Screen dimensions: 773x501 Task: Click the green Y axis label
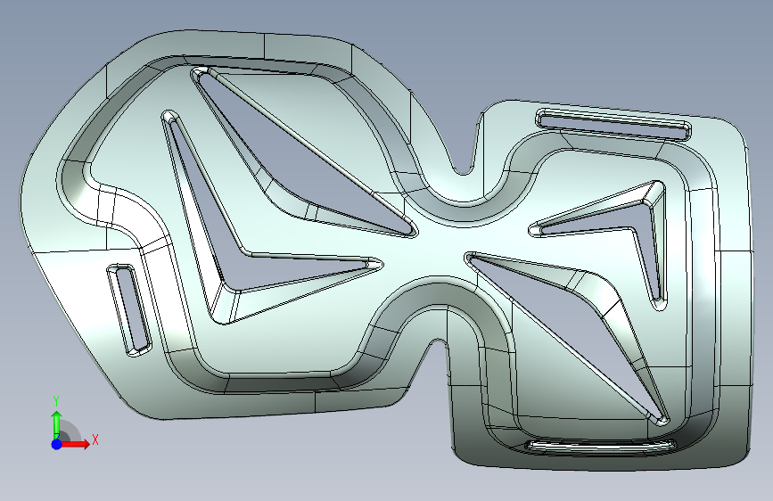56,401
